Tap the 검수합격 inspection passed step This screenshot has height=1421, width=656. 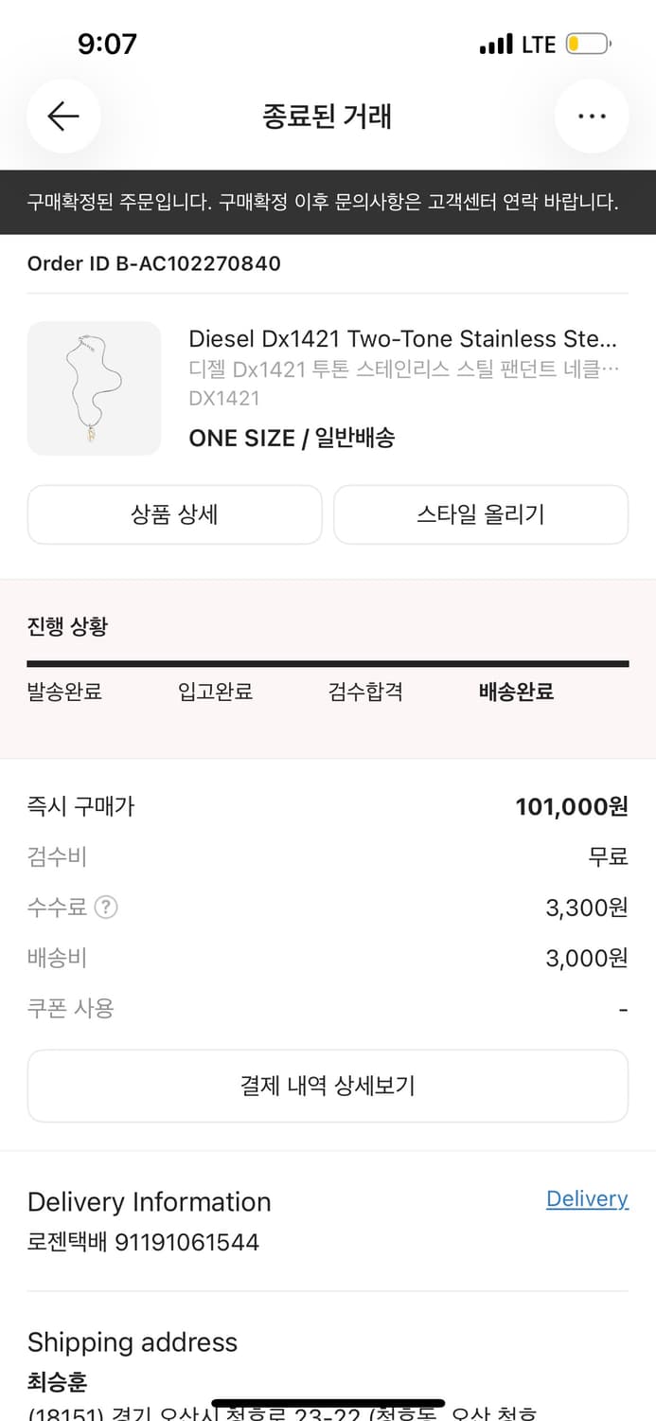[x=365, y=693]
